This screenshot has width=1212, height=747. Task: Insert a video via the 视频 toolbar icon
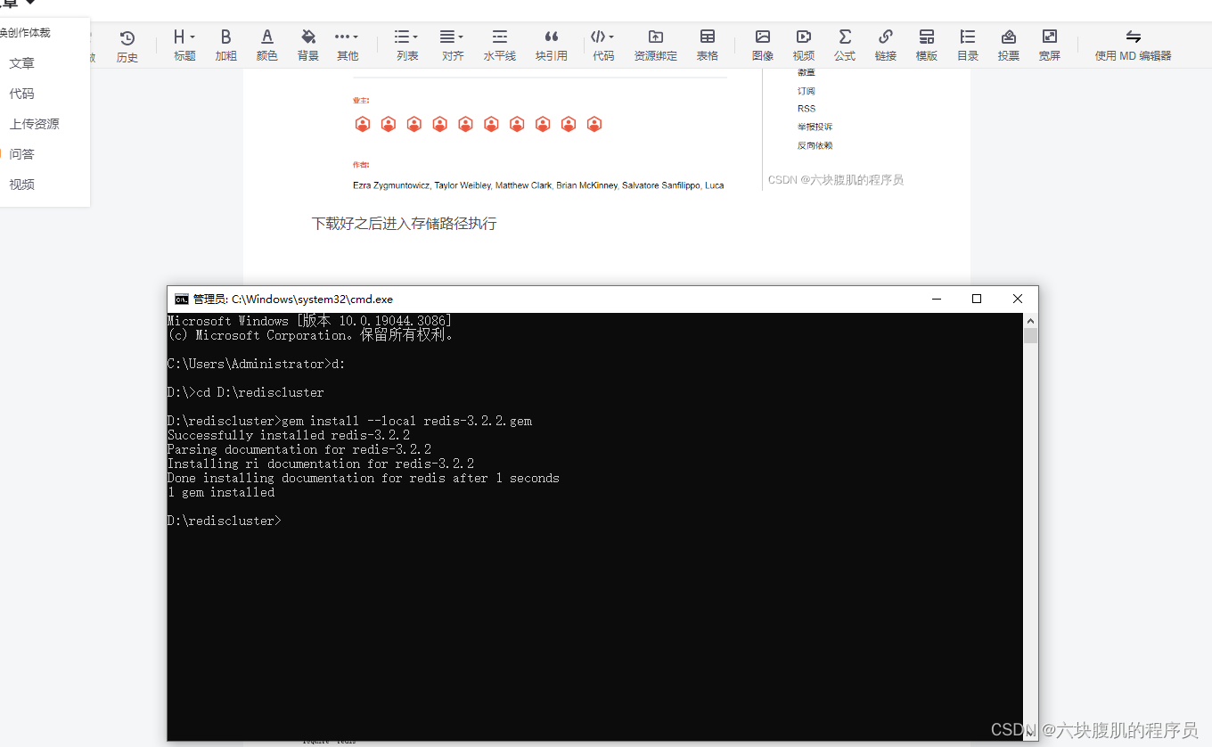(x=804, y=43)
